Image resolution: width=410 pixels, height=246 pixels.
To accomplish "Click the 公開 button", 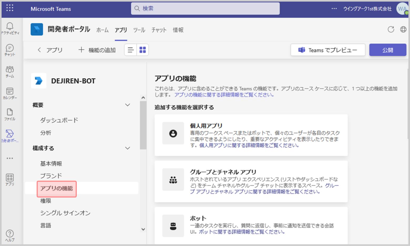I will point(387,50).
